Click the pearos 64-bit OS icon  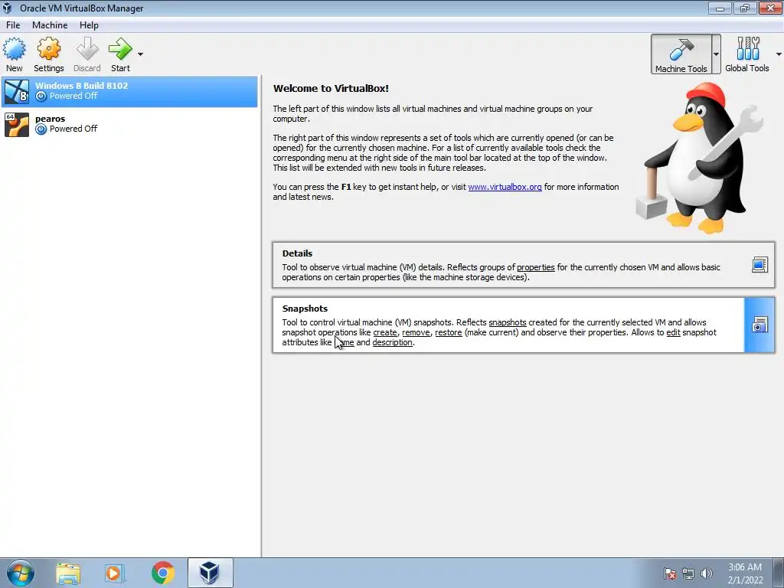(17, 125)
